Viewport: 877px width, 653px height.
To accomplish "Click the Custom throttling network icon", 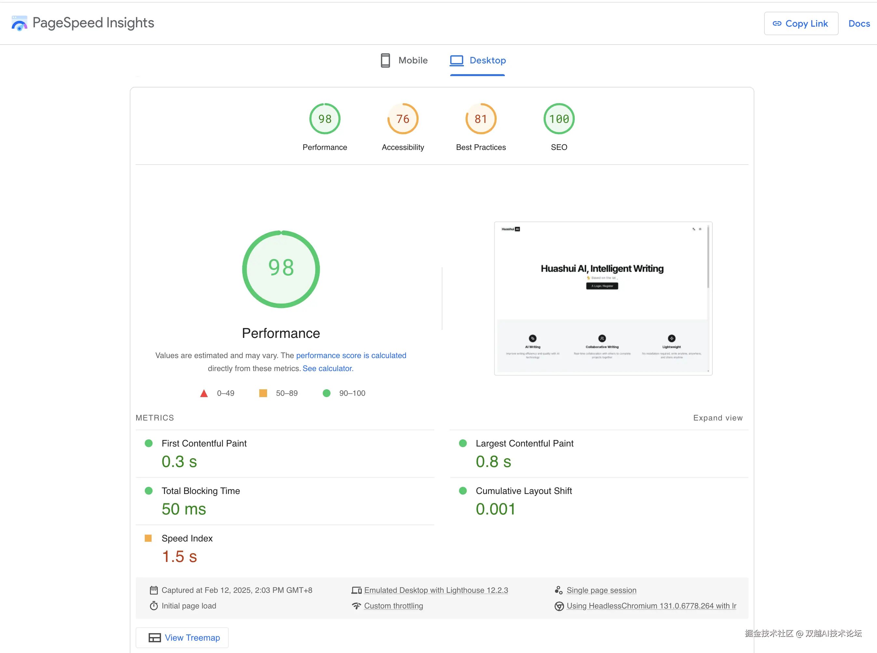I will [356, 606].
